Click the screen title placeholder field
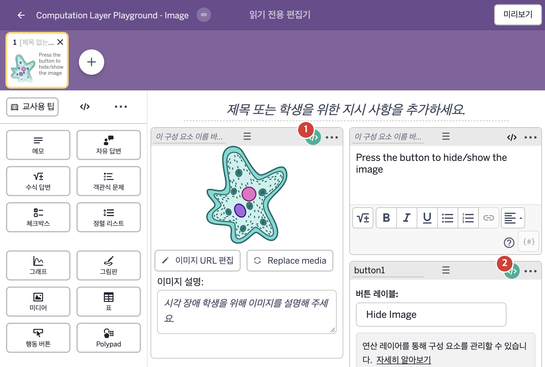This screenshot has width=545, height=367. 346,109
